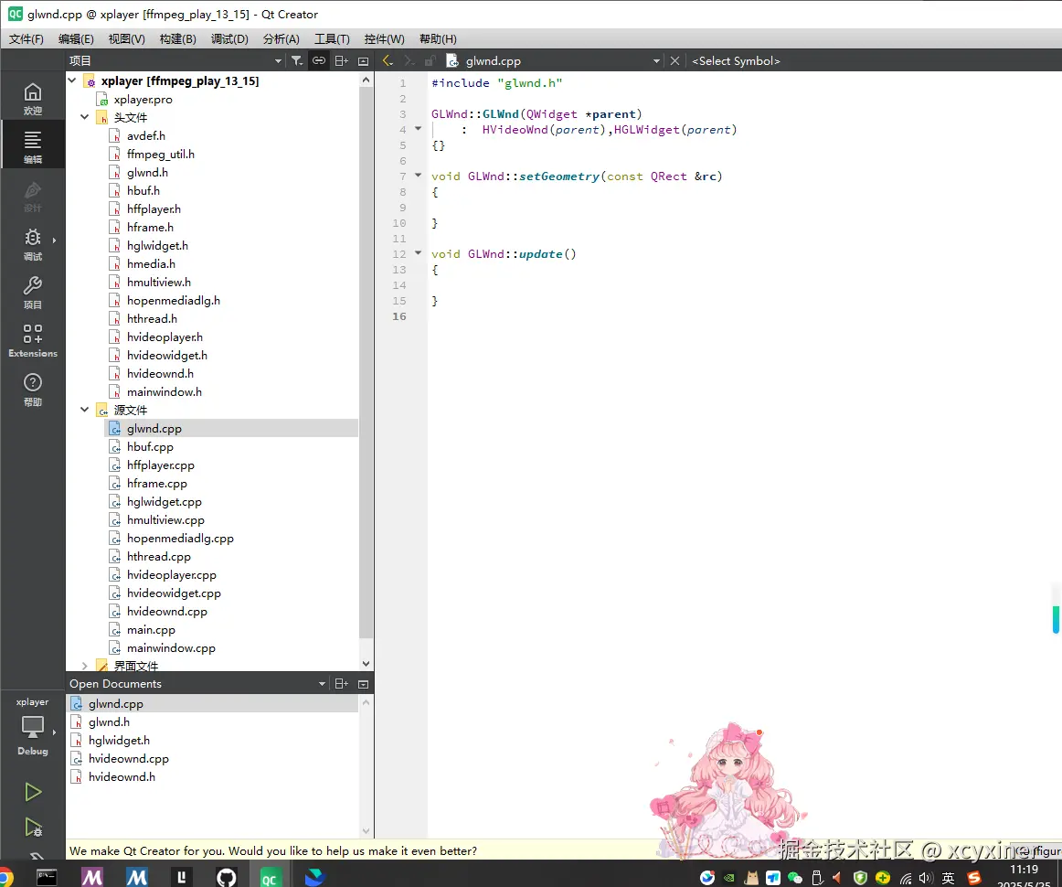This screenshot has width=1062, height=887.
Task: Switch to hglwidget.h in Open Documents
Action: (119, 741)
